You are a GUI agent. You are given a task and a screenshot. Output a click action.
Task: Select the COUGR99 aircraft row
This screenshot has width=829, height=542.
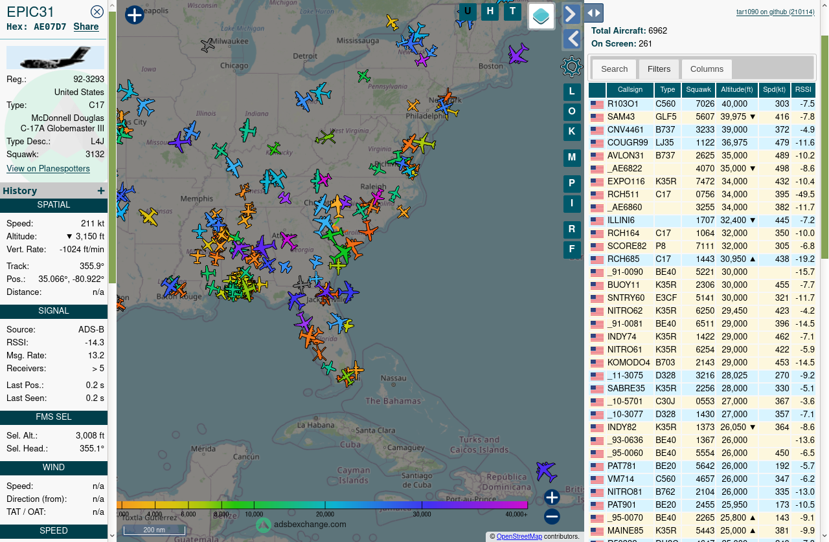click(702, 143)
